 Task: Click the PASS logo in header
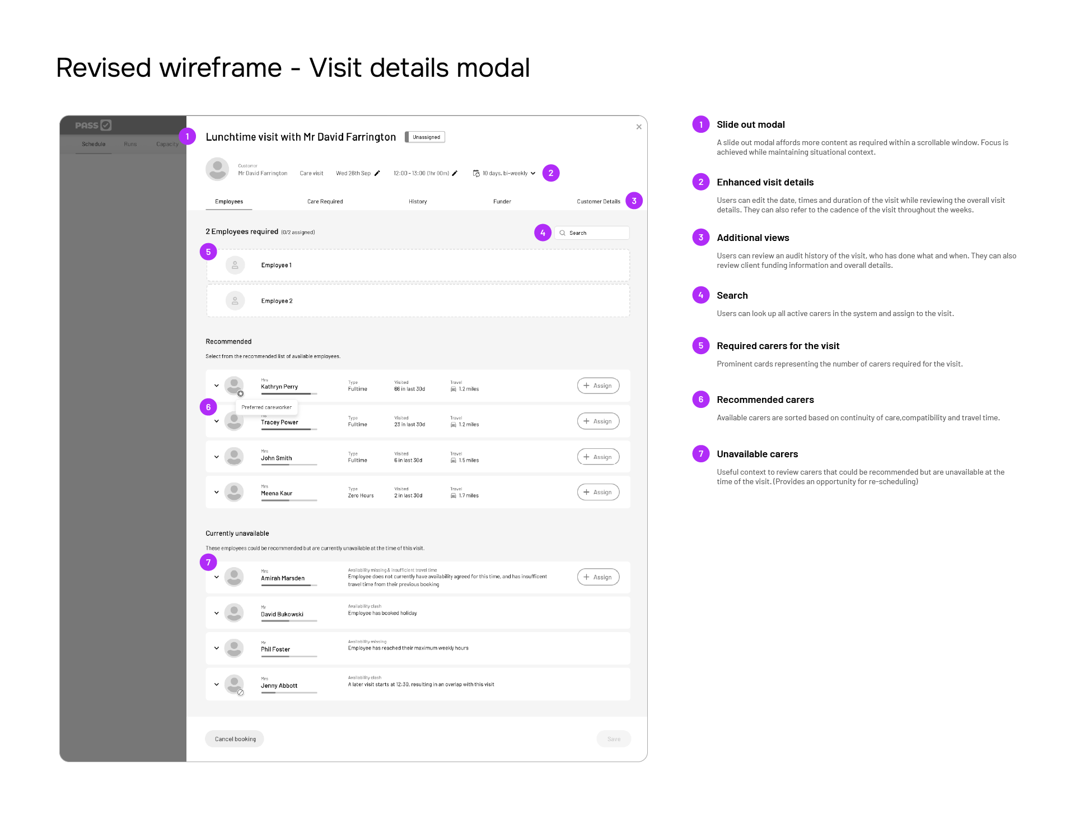pyautogui.click(x=94, y=126)
